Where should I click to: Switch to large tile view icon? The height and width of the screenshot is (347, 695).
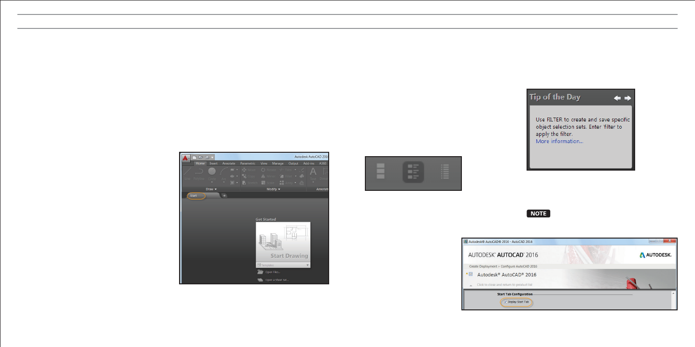click(x=381, y=171)
